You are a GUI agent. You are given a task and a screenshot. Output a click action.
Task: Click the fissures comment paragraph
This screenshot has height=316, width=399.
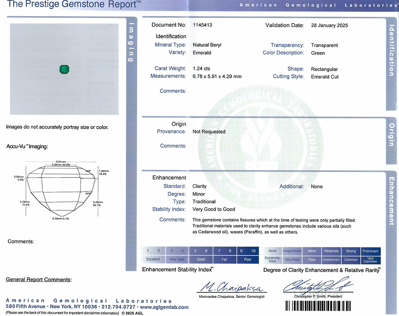(274, 226)
